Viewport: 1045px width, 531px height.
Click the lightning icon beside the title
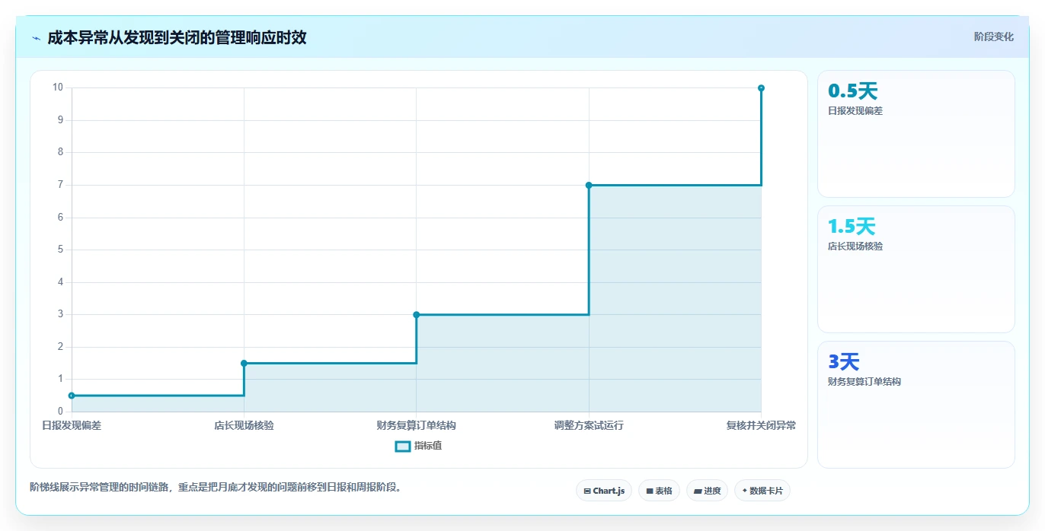tap(36, 38)
